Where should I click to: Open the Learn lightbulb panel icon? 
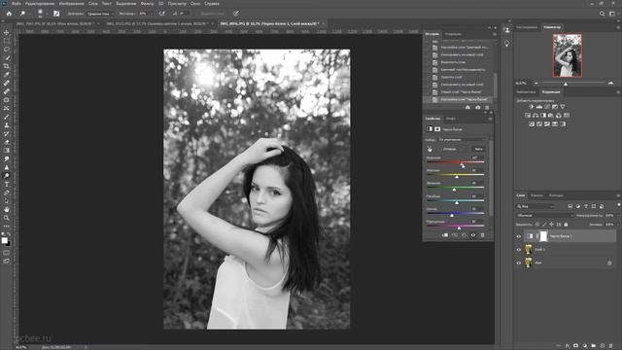coord(507,43)
